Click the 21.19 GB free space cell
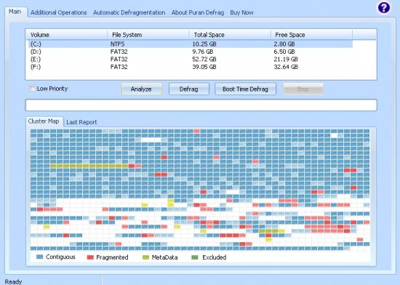 pyautogui.click(x=286, y=59)
